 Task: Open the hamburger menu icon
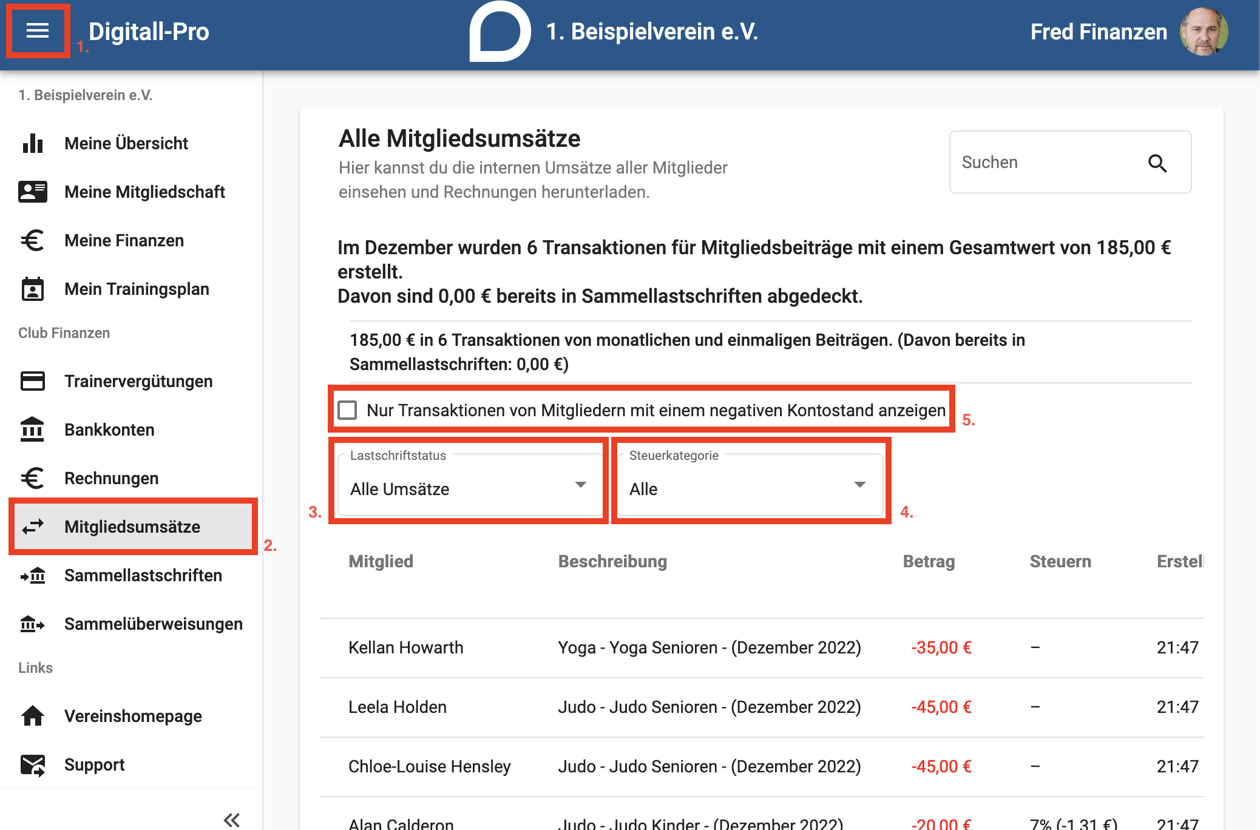38,31
